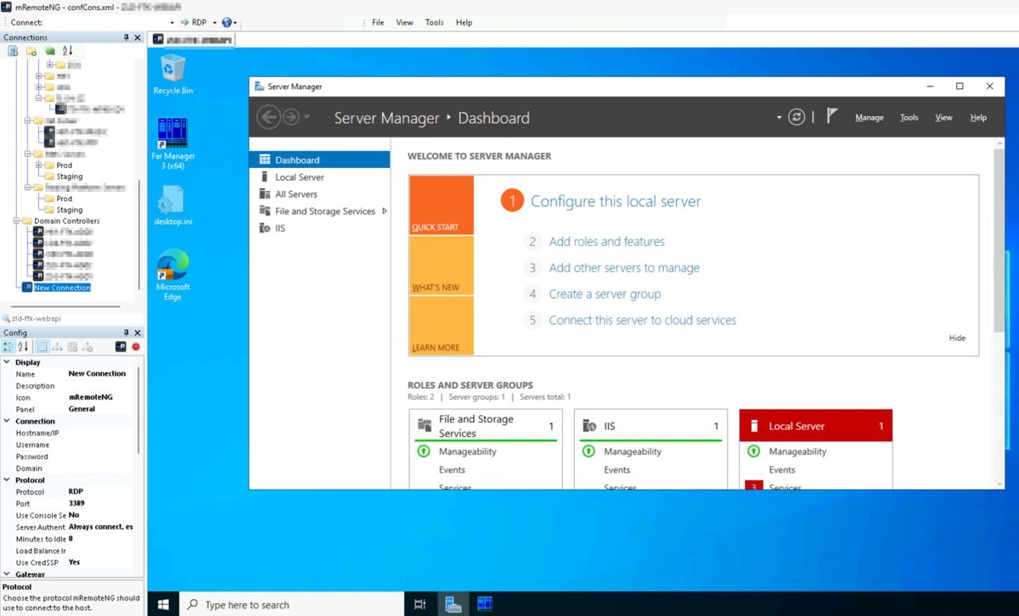Select Microsoft Edge desktop shortcut
Viewport: 1019px width, 616px height.
pos(172,276)
